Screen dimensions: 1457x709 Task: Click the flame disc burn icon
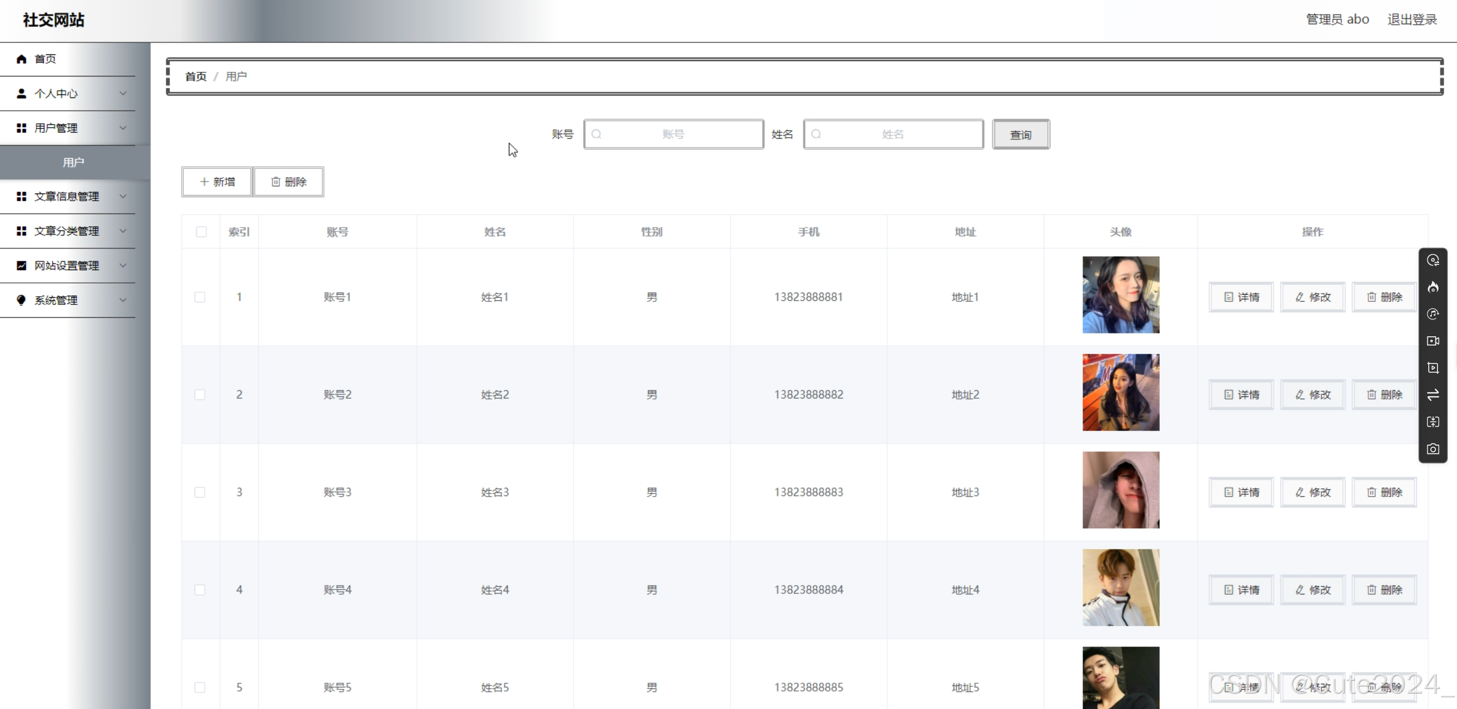(x=1432, y=287)
